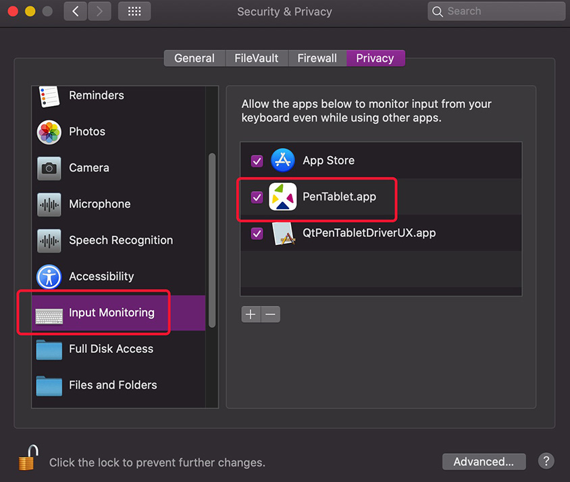Select the Input Monitoring label
The image size is (570, 482).
click(111, 313)
